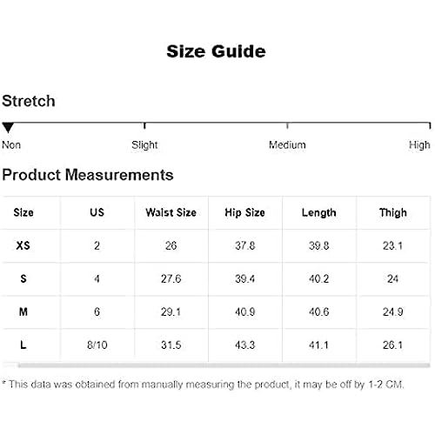Click the Medium tick on stretch scale

(x=287, y=126)
